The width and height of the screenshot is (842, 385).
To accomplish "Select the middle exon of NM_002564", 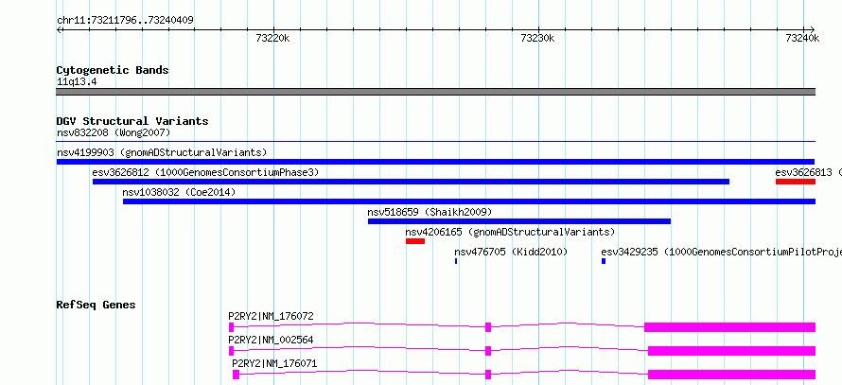I will coord(488,351).
